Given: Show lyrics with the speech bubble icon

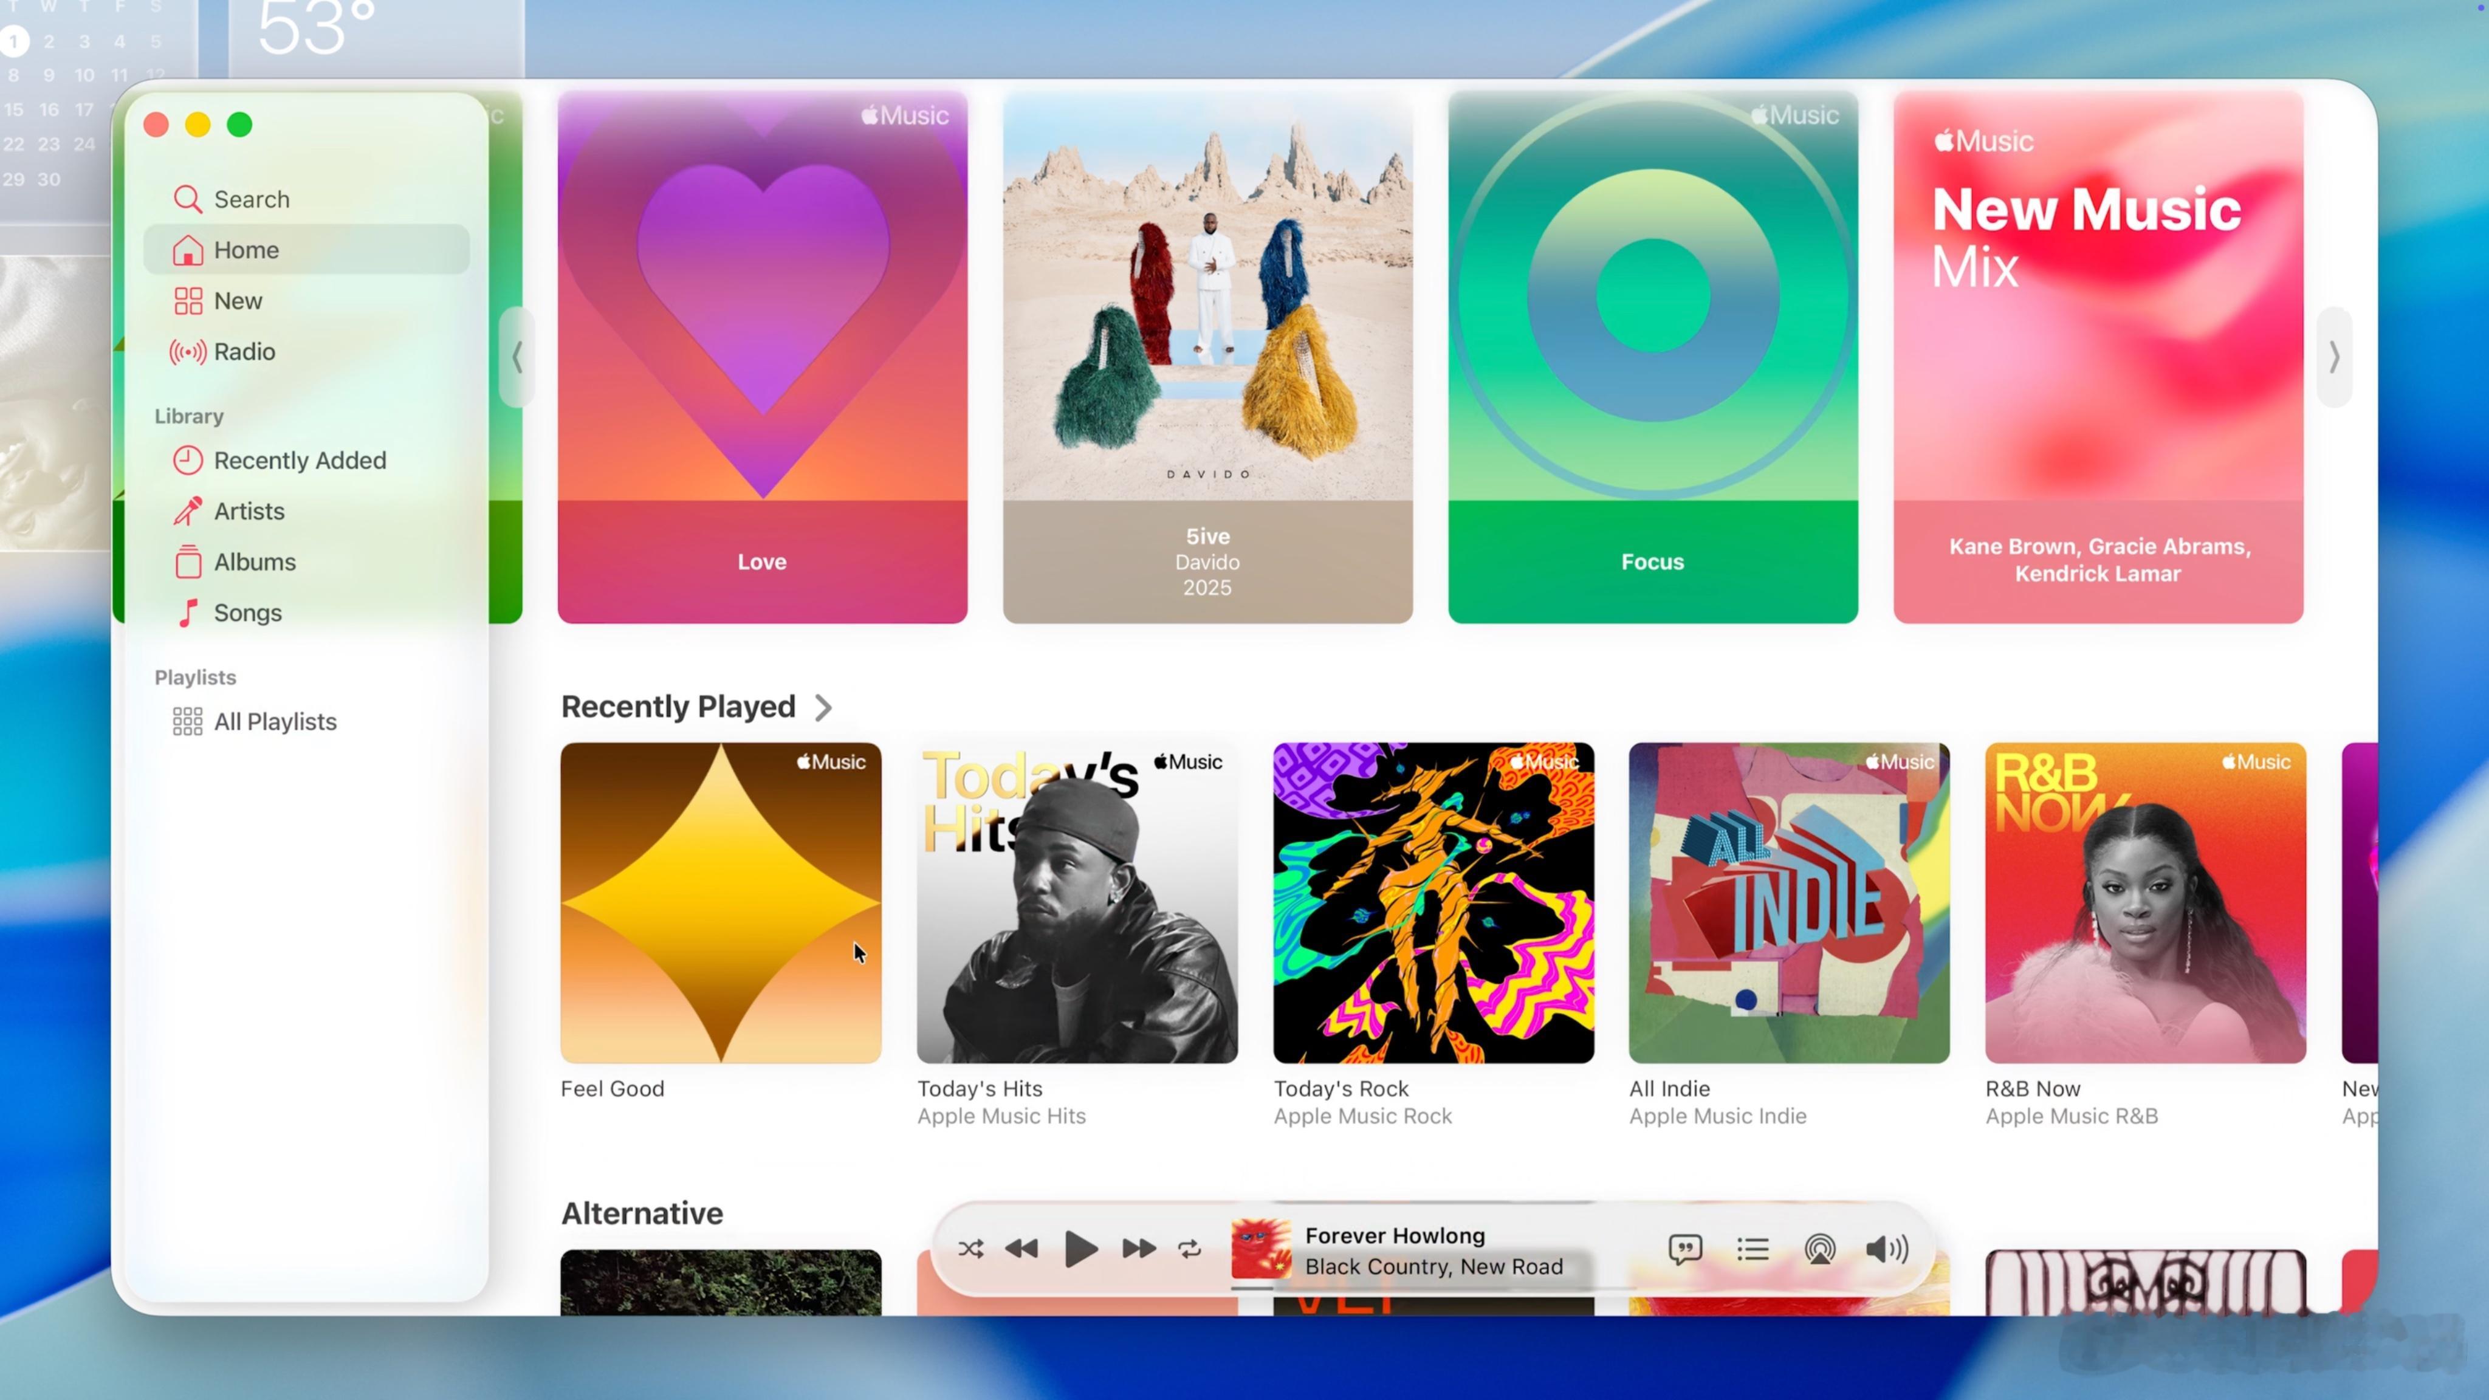Looking at the screenshot, I should click(x=1685, y=1249).
